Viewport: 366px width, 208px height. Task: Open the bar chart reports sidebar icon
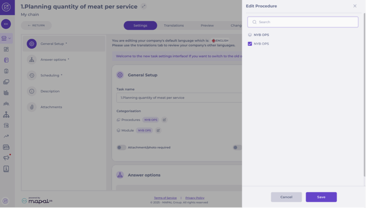6,93
